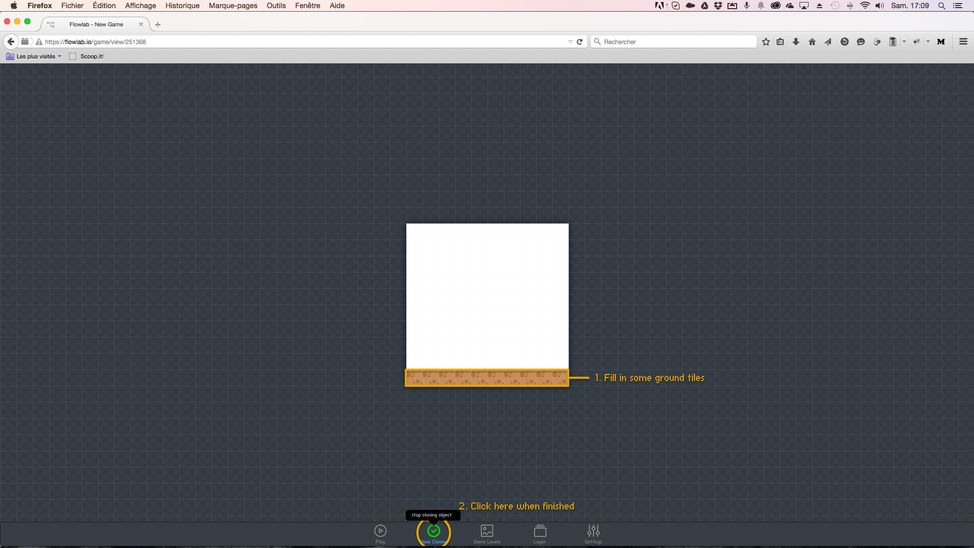Click the clock showing Sam. 17:09

(x=910, y=6)
